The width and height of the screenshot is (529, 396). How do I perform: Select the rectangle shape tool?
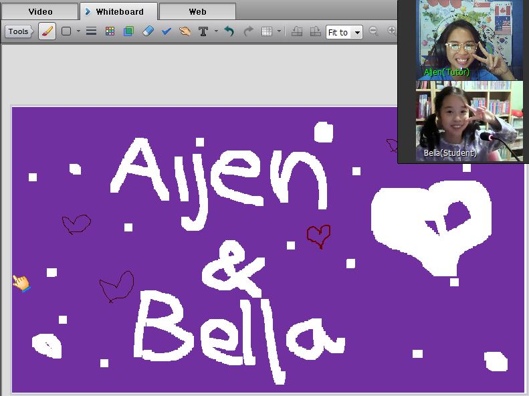point(66,31)
